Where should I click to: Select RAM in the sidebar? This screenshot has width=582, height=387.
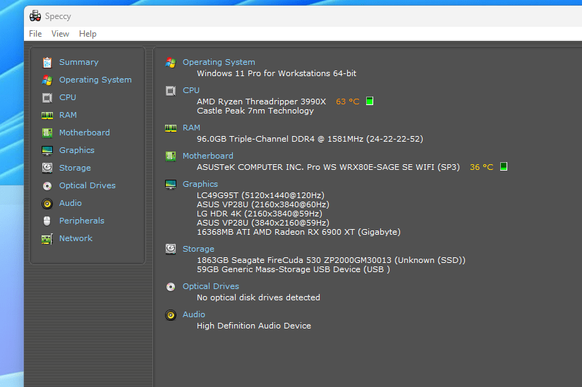pyautogui.click(x=68, y=115)
